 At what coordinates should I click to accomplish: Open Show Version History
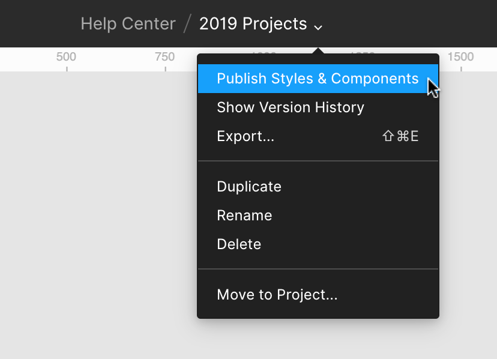click(291, 107)
